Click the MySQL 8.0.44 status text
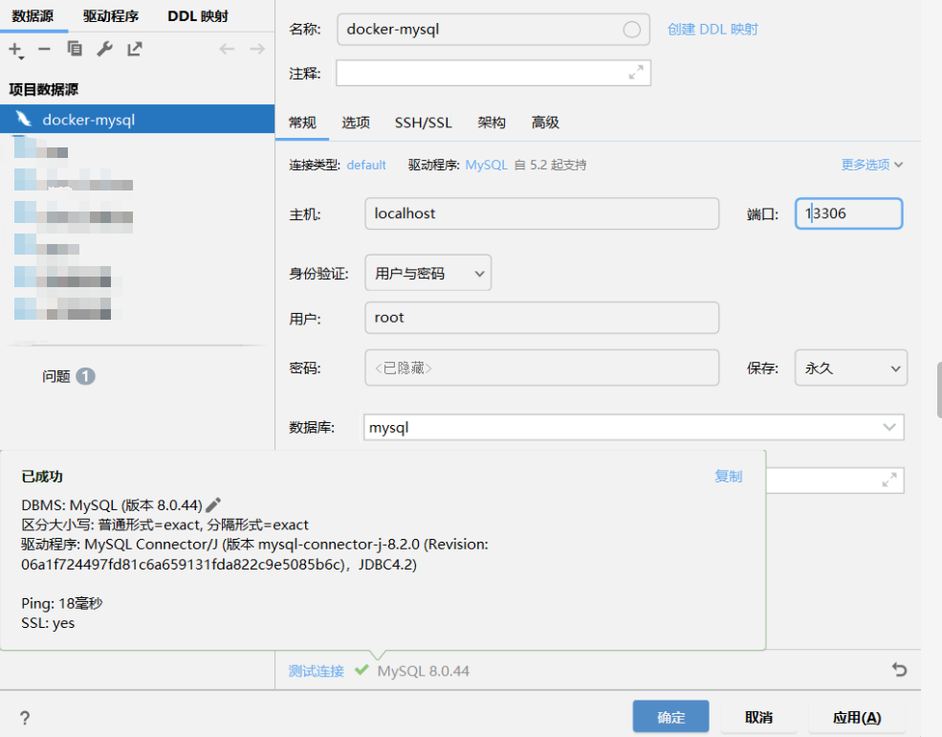This screenshot has height=737, width=942. (x=423, y=671)
